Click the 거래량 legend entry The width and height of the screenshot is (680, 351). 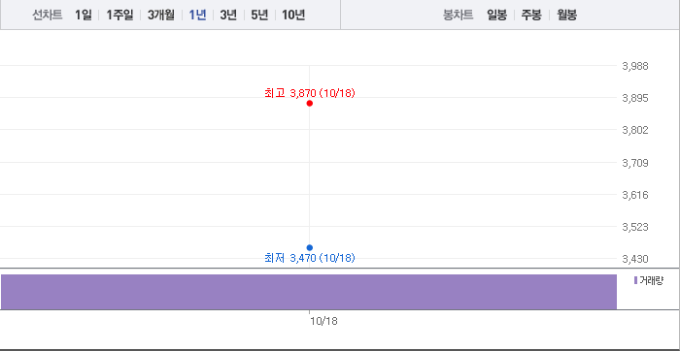click(649, 280)
